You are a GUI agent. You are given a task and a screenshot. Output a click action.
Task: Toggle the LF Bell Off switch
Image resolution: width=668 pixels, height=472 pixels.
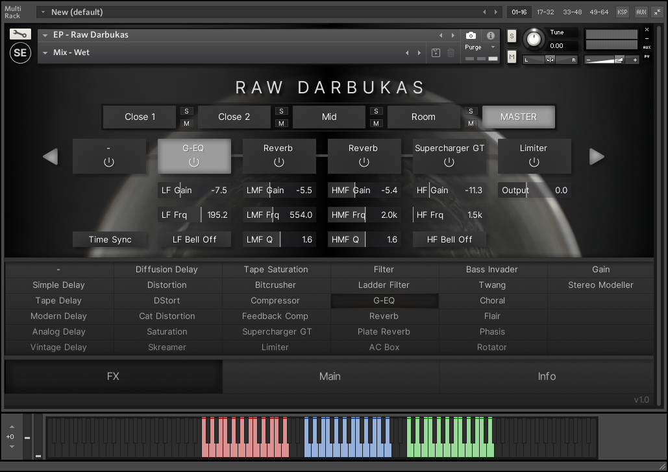194,239
